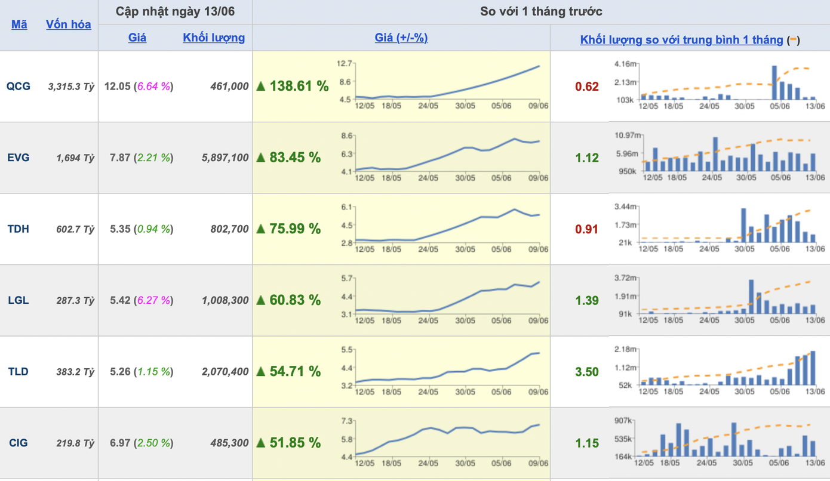
Task: Select the up arrow icon for 75.99 %
Action: point(261,229)
